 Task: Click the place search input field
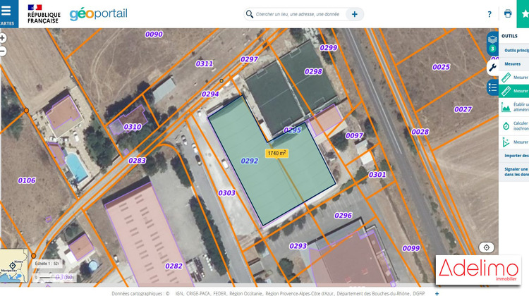pos(298,14)
